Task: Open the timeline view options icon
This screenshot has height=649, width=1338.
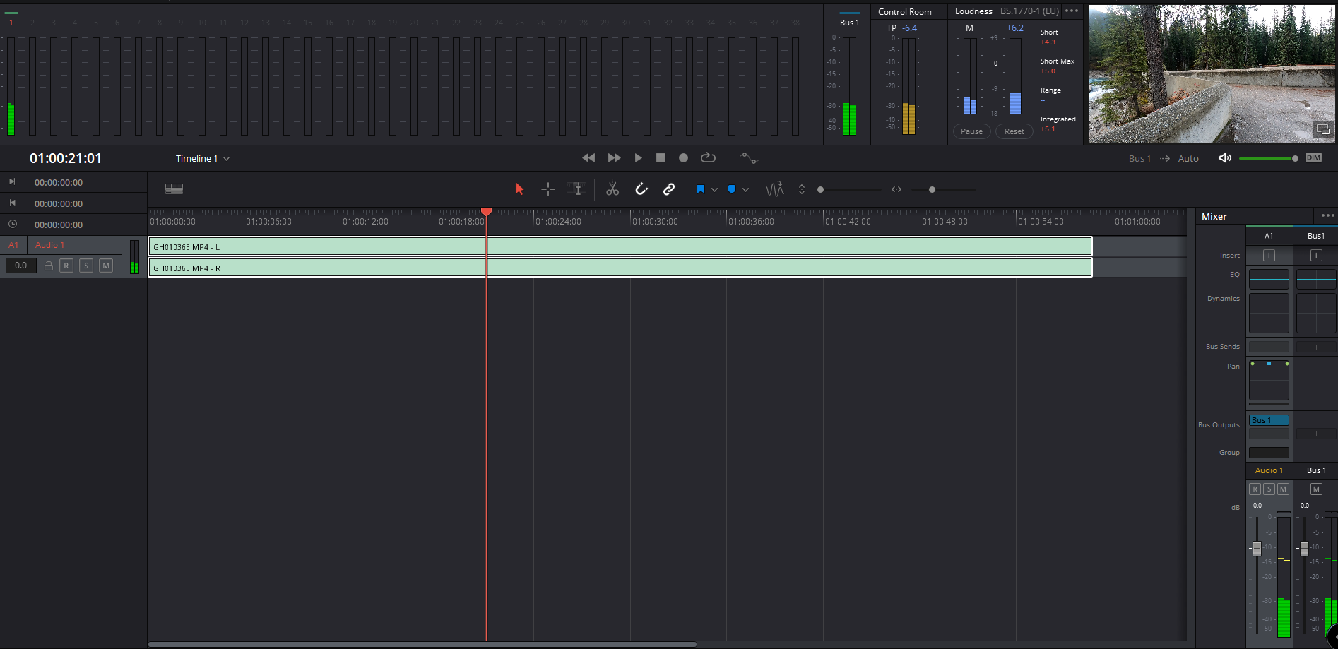Action: pyautogui.click(x=174, y=189)
